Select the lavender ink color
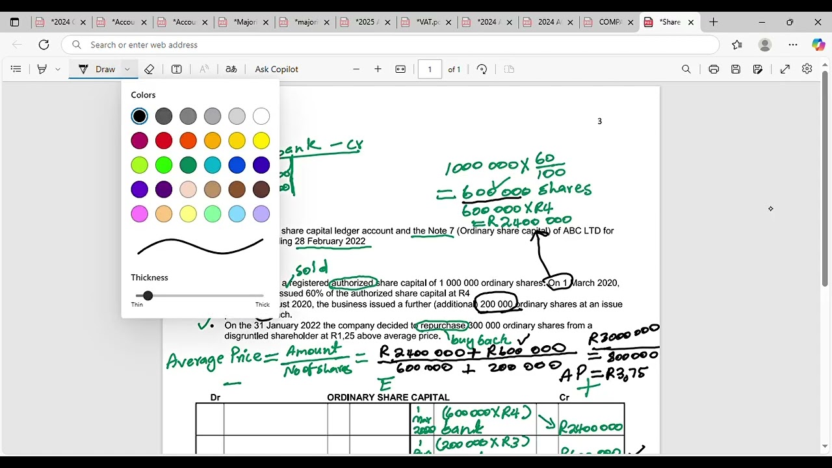 (261, 214)
